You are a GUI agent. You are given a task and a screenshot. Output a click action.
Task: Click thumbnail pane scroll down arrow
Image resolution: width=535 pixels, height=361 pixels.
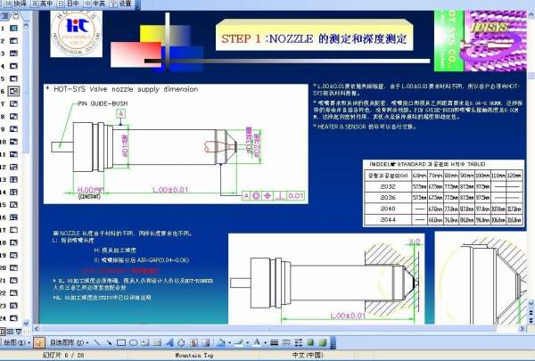(x=26, y=323)
